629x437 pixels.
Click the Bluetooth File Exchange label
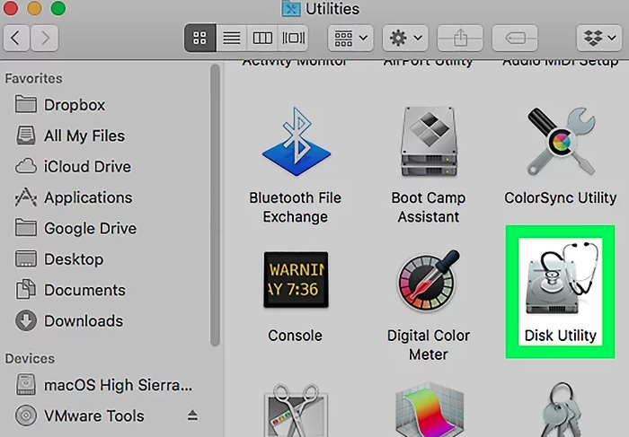click(296, 207)
